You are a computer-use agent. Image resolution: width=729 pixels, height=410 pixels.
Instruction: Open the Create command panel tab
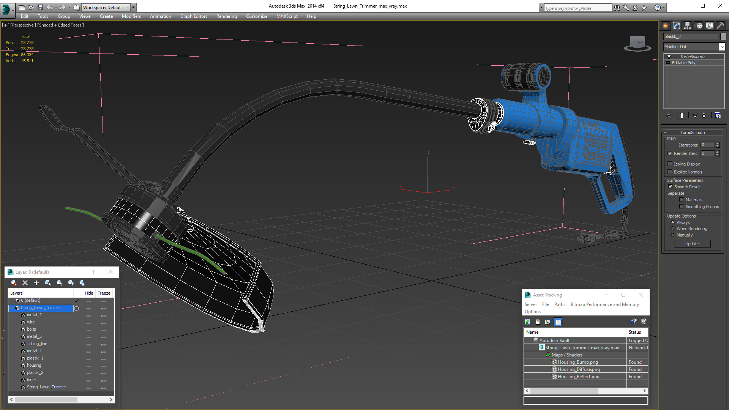click(666, 26)
